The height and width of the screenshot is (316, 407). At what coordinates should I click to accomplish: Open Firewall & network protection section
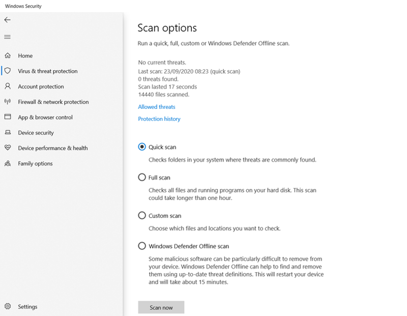[x=53, y=102]
